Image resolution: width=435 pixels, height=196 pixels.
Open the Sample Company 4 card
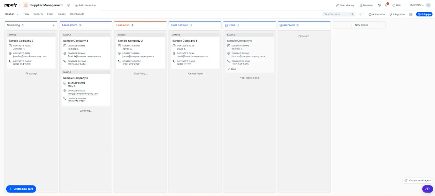pos(86,51)
